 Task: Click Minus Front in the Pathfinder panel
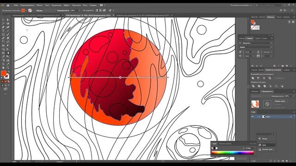pos(259,78)
